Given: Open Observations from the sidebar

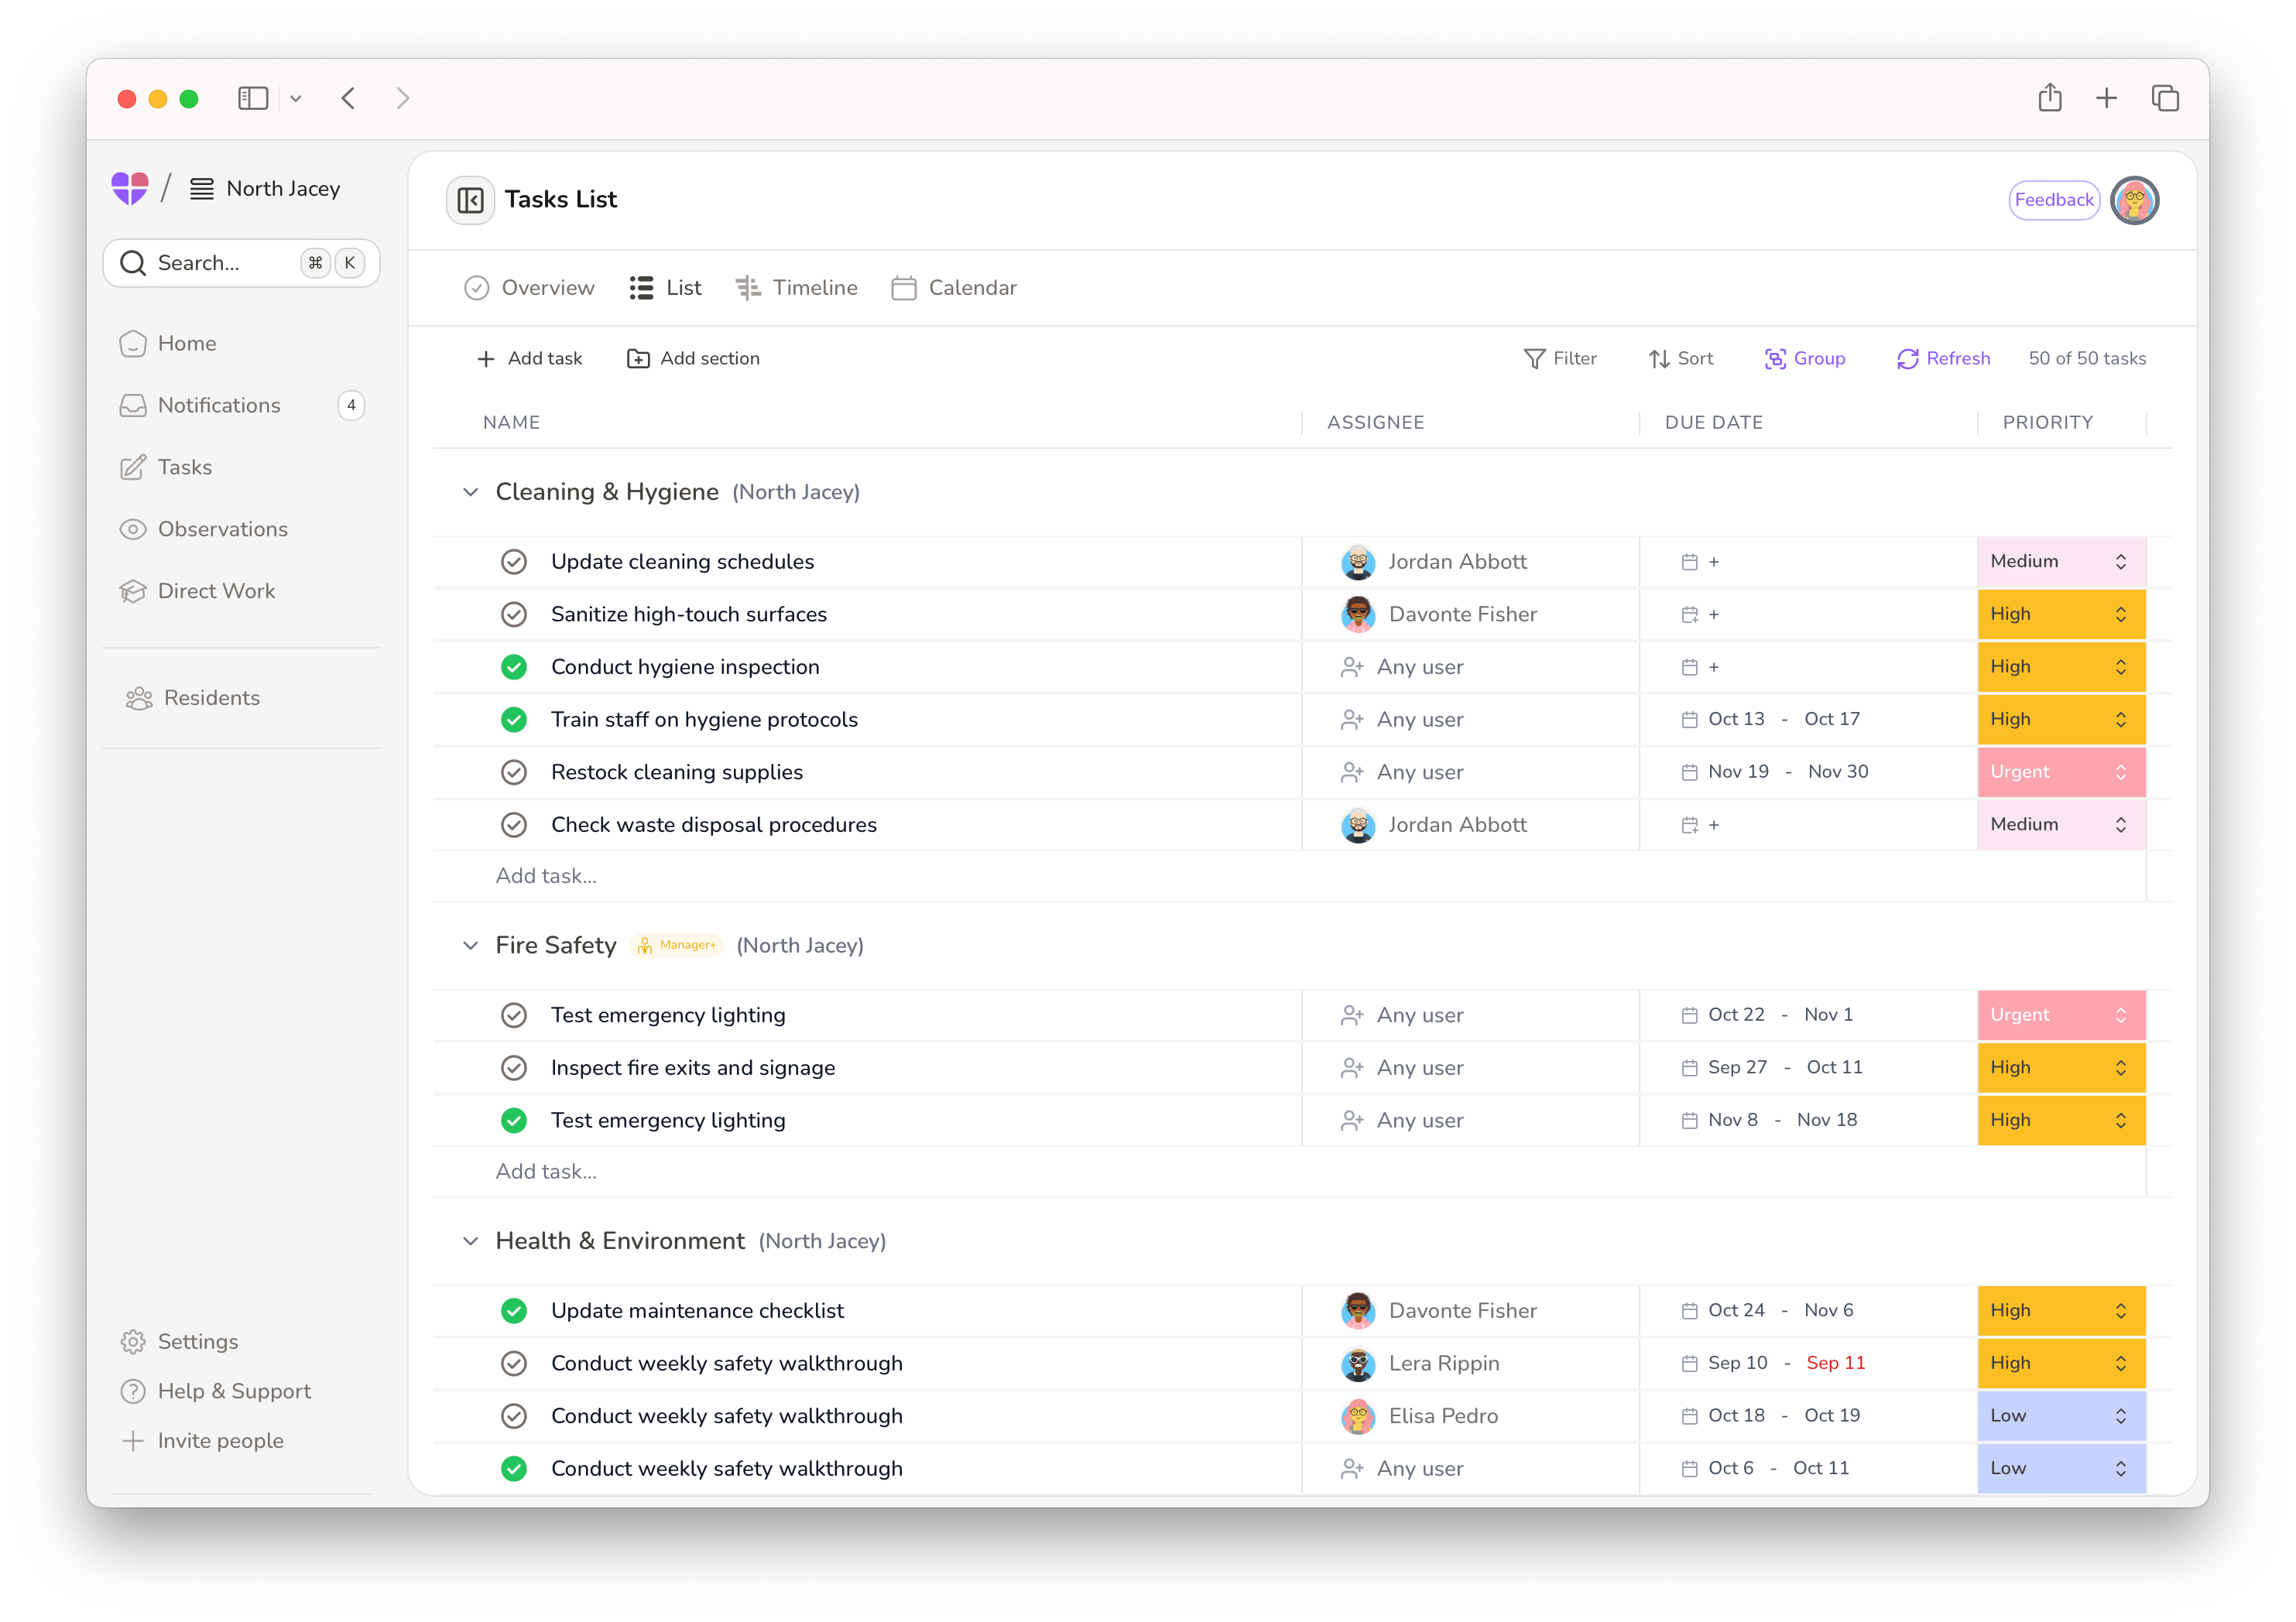Looking at the screenshot, I should pos(222,529).
